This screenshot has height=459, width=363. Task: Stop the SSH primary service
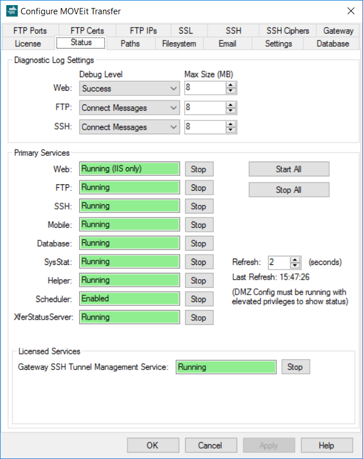coord(199,206)
